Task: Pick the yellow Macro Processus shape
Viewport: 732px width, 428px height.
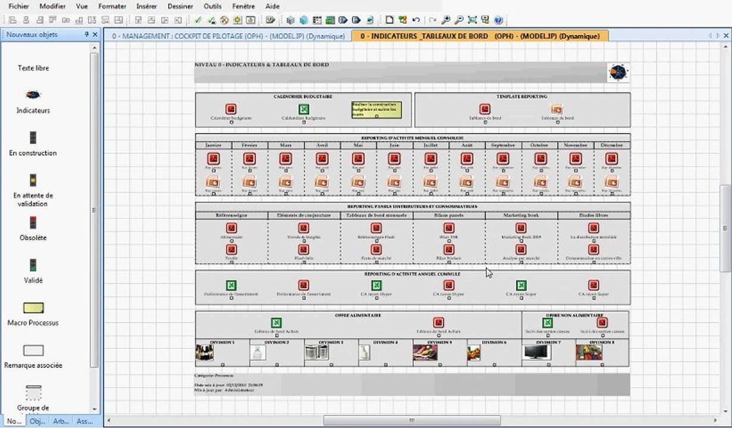Action: click(x=33, y=308)
